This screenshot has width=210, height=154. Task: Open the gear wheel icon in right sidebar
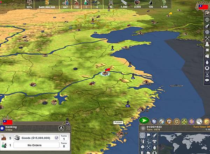[207, 32]
